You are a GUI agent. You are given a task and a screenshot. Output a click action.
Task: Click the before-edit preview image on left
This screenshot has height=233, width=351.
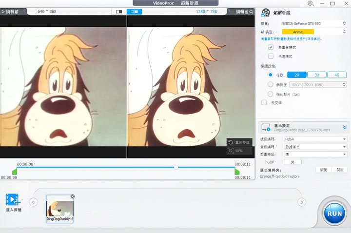[x=63, y=87]
